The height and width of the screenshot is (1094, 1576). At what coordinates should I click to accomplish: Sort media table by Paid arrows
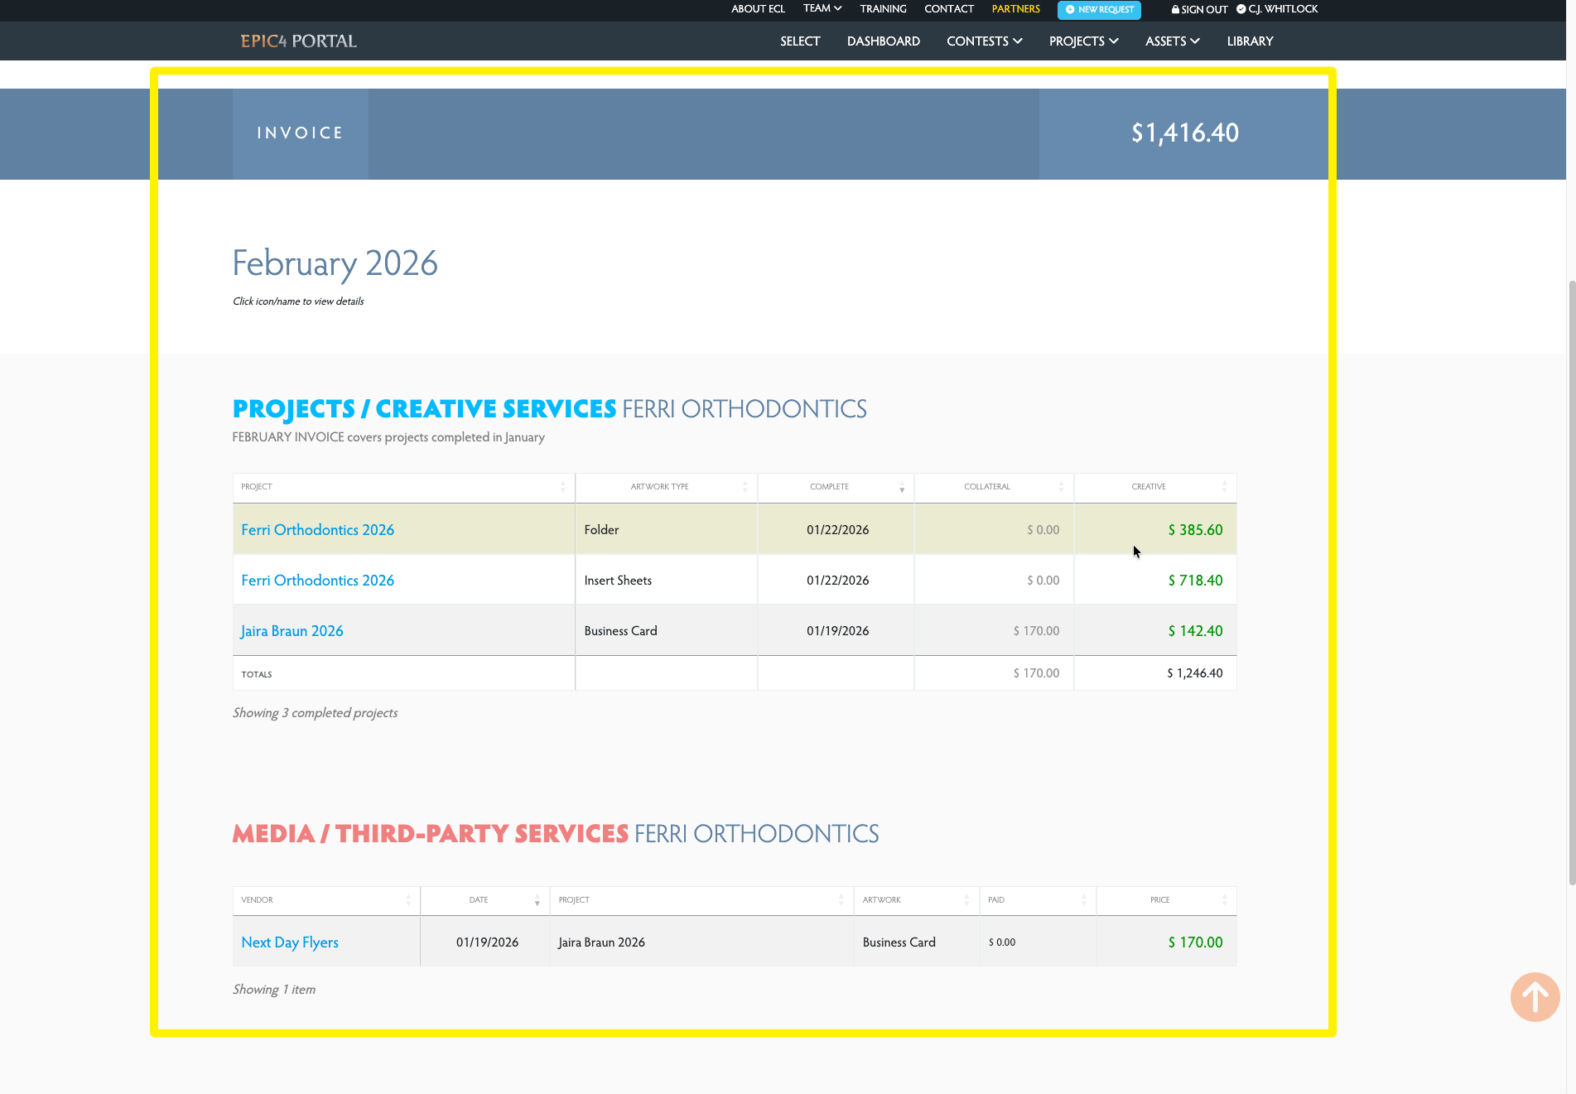point(1083,900)
